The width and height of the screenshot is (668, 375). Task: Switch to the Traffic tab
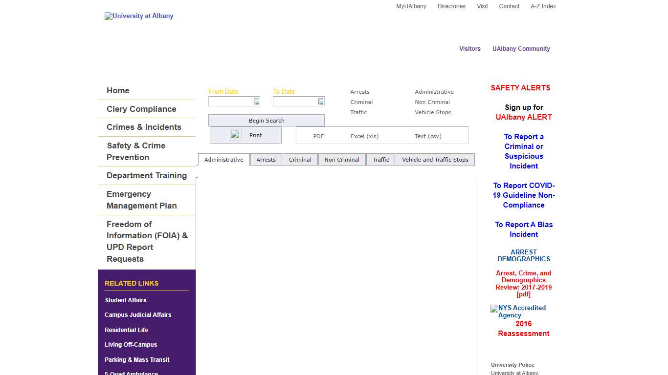click(x=380, y=159)
